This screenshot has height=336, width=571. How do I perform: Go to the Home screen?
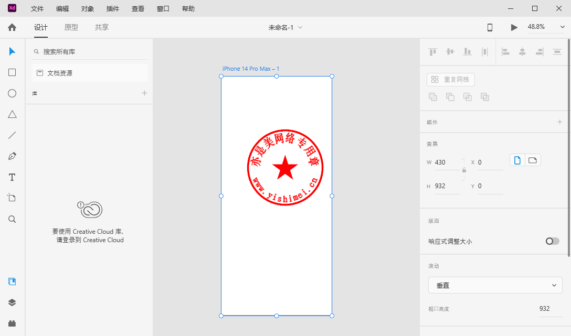(x=12, y=27)
